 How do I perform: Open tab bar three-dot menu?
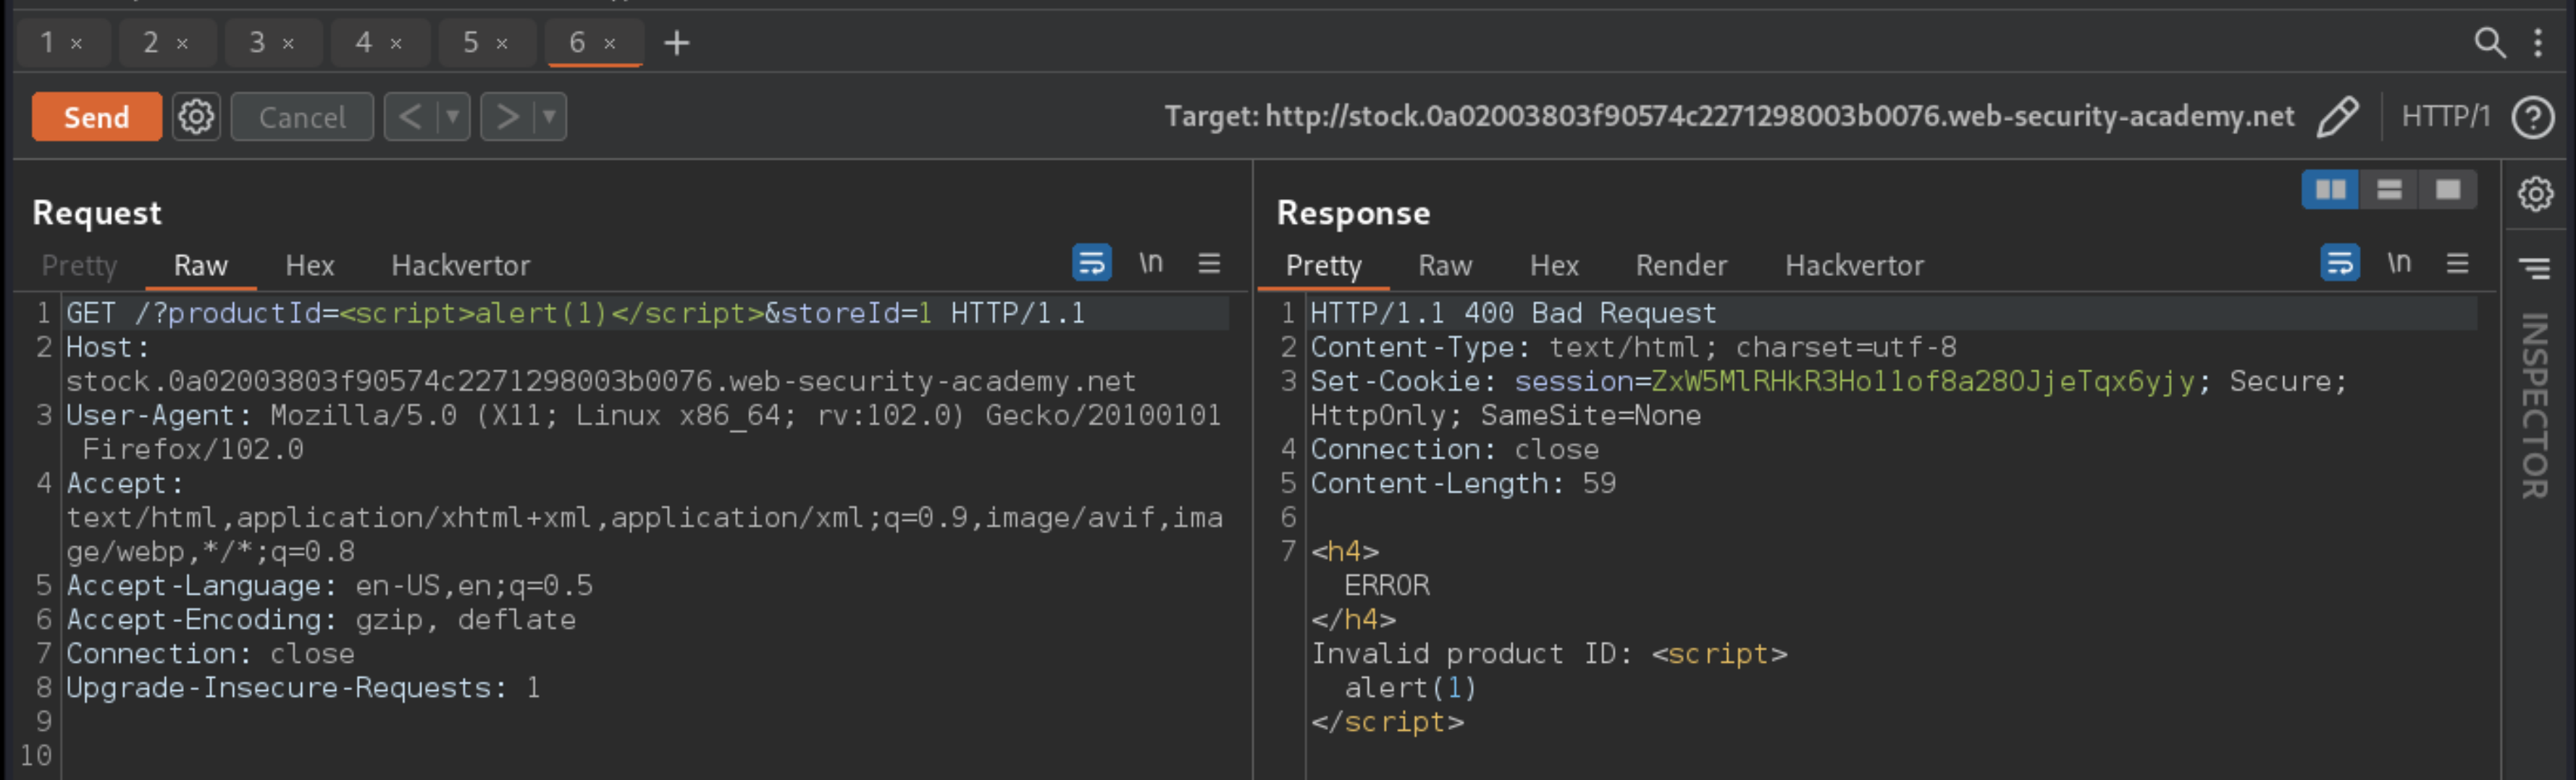pos(2538,43)
